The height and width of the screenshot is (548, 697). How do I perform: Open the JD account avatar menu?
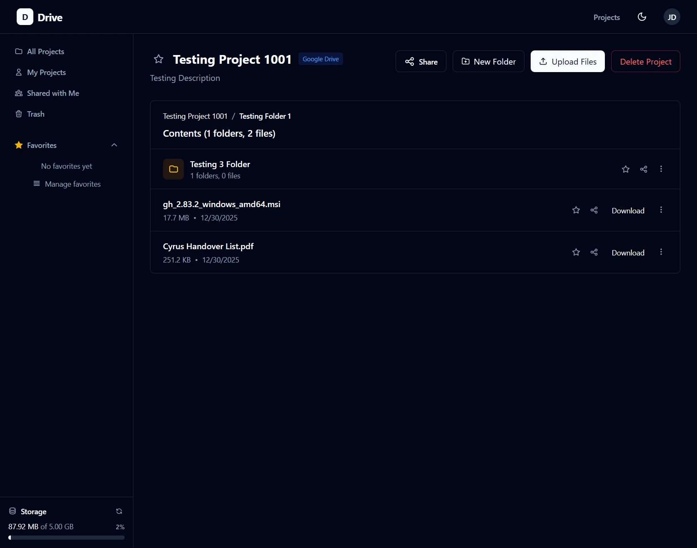click(x=672, y=17)
